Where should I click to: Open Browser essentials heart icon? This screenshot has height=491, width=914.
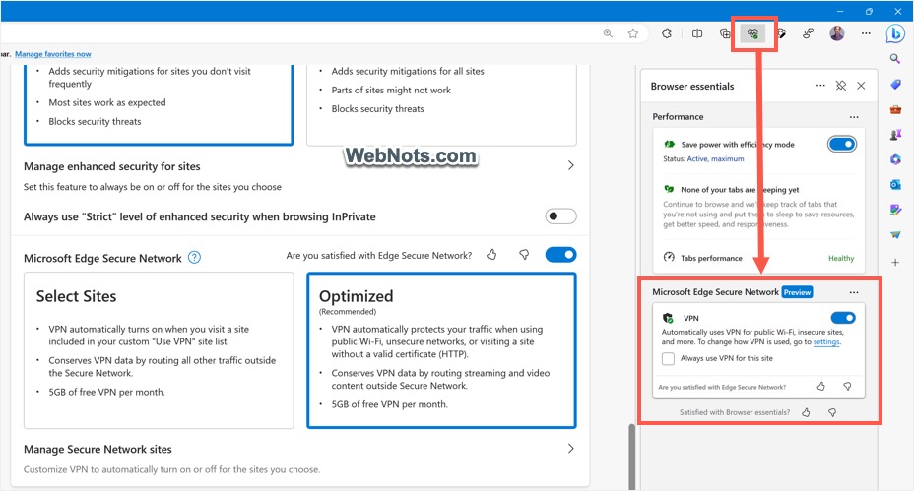pos(752,33)
